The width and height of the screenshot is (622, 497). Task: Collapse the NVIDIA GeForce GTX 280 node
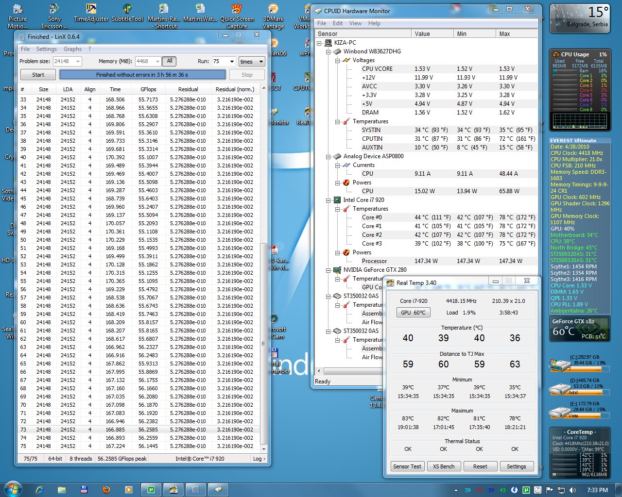[x=328, y=270]
